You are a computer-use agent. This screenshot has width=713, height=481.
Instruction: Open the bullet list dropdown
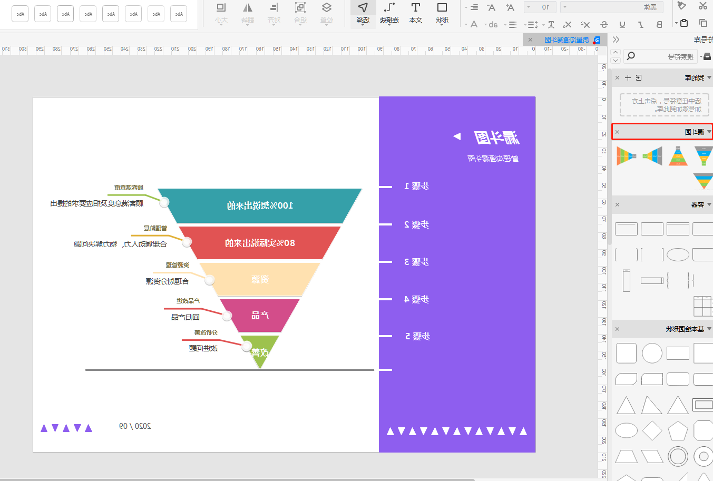(x=511, y=24)
